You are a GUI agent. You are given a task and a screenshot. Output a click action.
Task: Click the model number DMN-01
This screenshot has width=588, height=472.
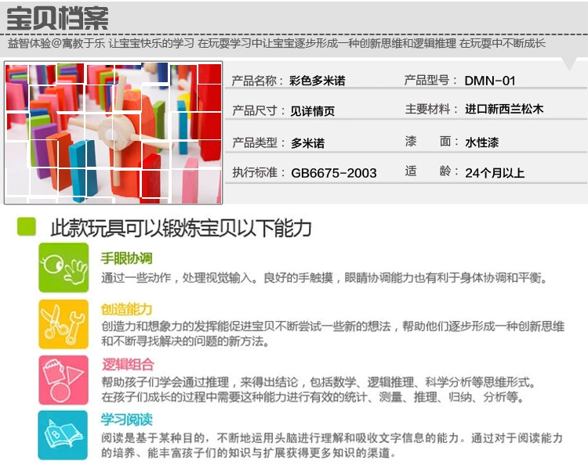tap(490, 81)
